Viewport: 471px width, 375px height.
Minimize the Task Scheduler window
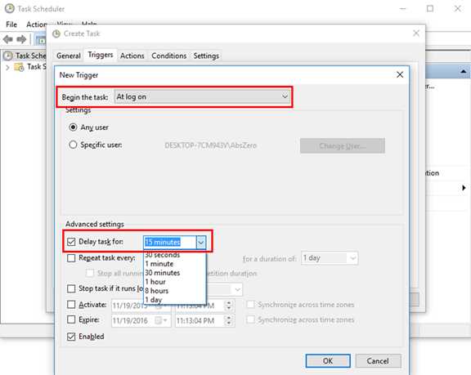[x=402, y=9]
